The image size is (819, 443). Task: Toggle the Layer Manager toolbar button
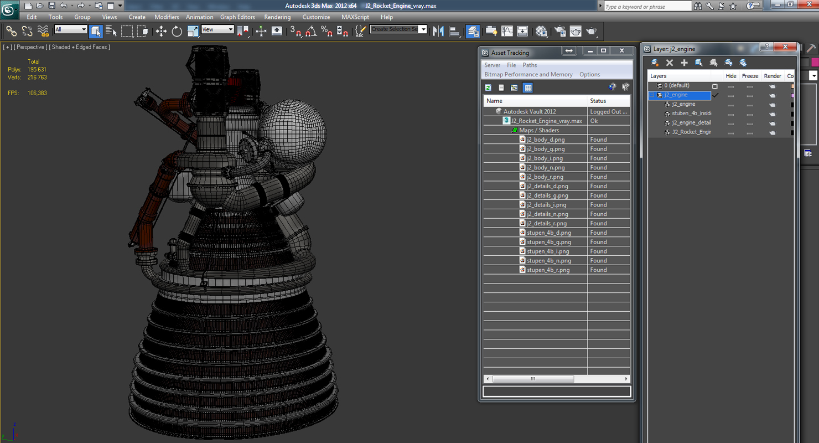click(473, 32)
